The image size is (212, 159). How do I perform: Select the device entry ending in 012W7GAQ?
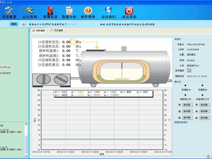[5, 67]
